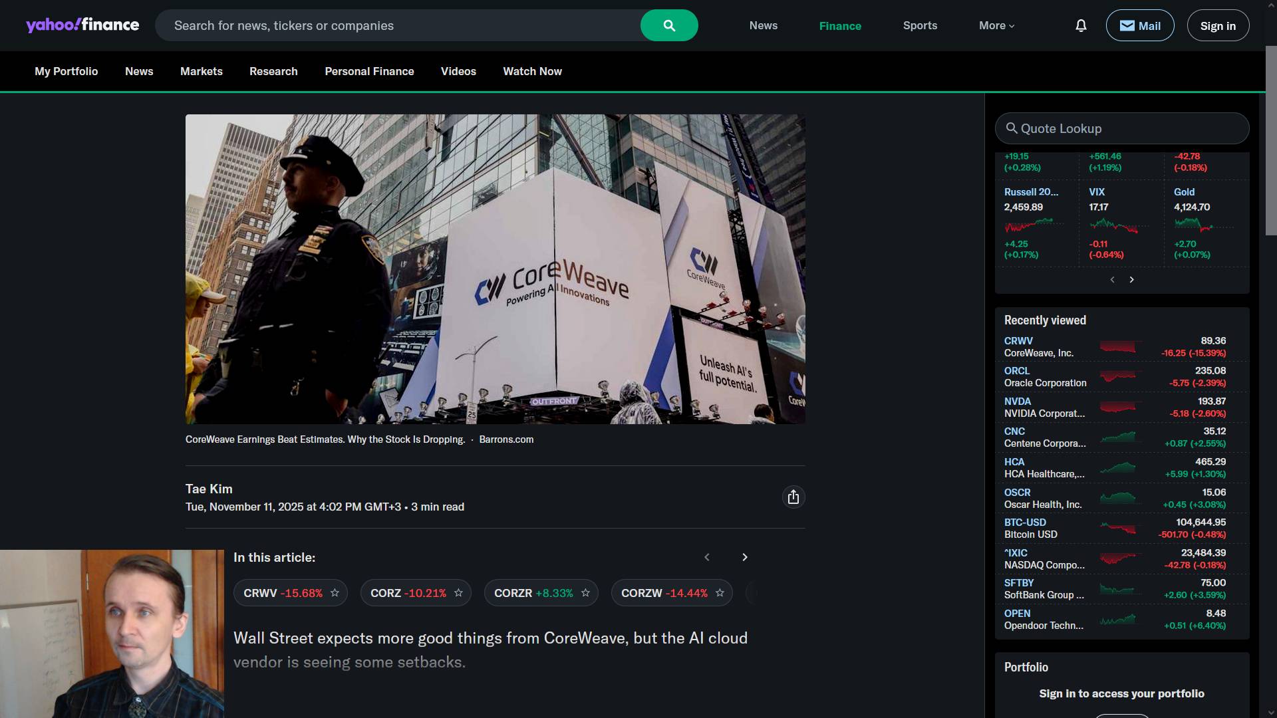Toggle CORZR watchlist star

pos(585,593)
